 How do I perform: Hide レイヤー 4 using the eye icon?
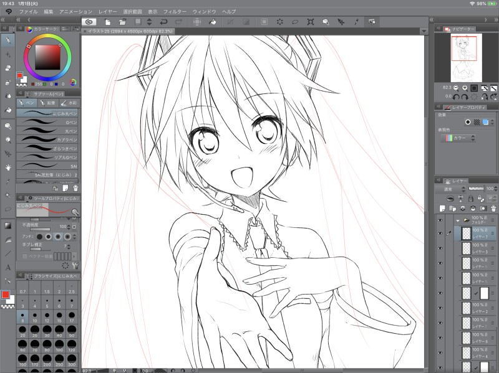point(440,352)
